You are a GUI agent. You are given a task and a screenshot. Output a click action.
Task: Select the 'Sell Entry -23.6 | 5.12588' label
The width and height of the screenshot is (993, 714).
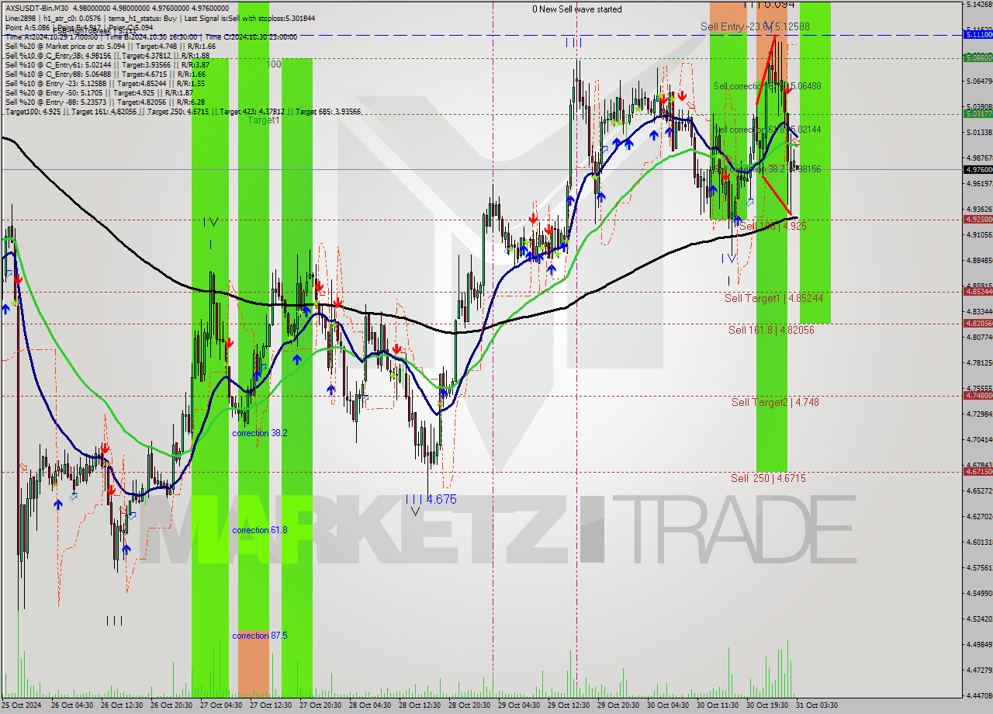point(755,26)
